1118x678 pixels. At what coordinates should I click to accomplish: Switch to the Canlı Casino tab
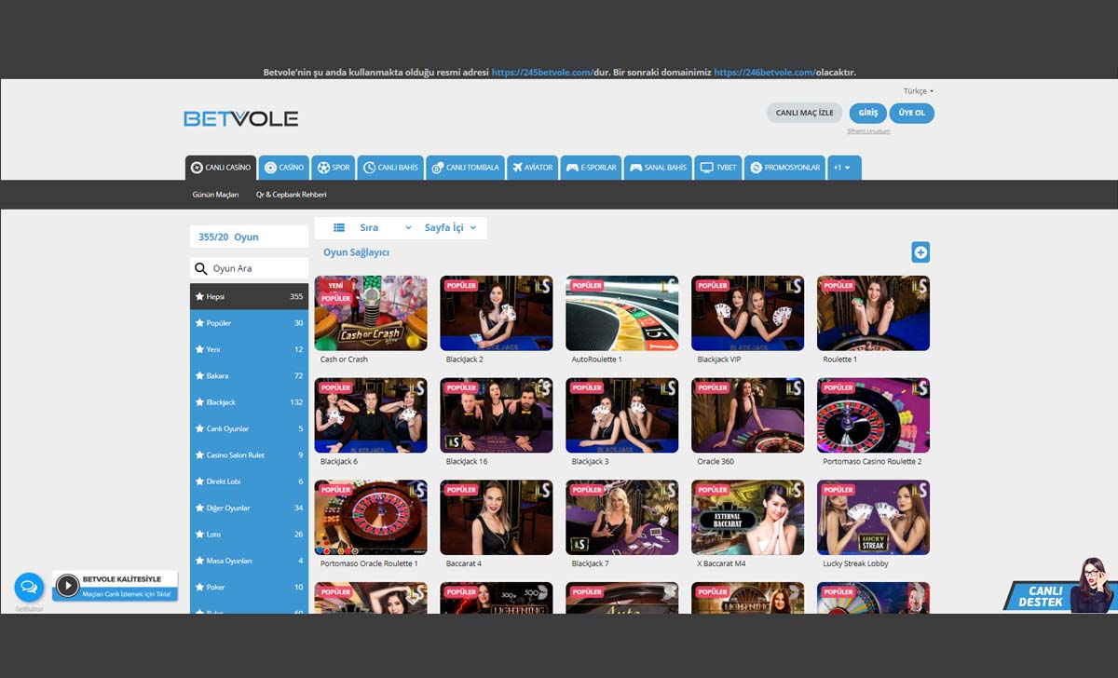[x=221, y=168]
